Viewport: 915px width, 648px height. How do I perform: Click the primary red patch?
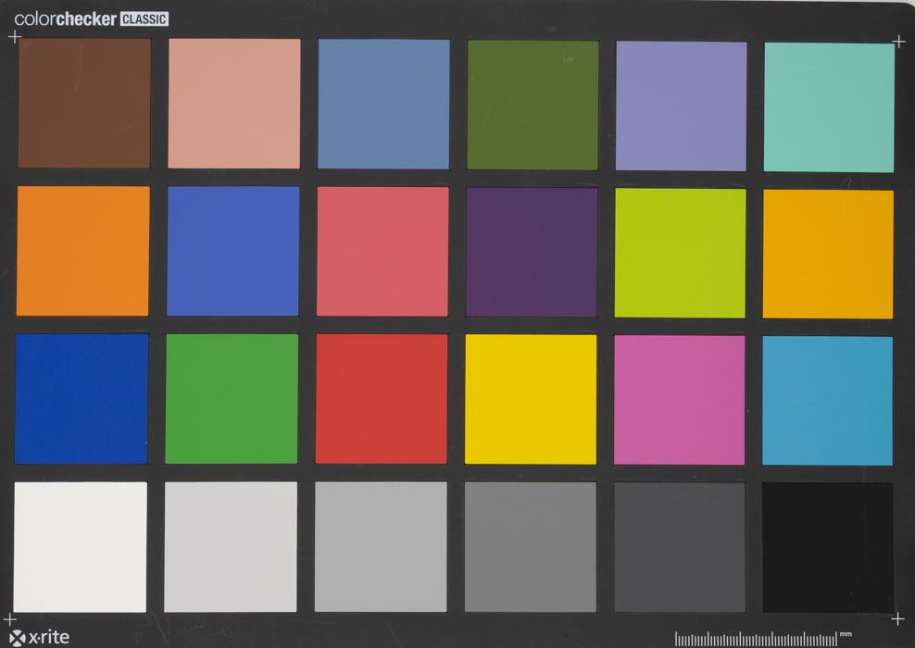[x=382, y=399]
